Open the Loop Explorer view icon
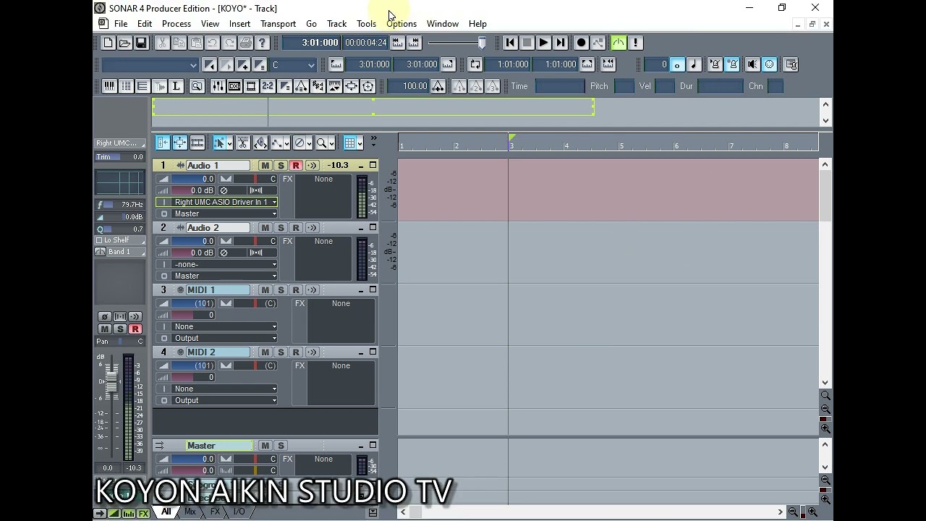The width and height of the screenshot is (926, 521). point(196,86)
